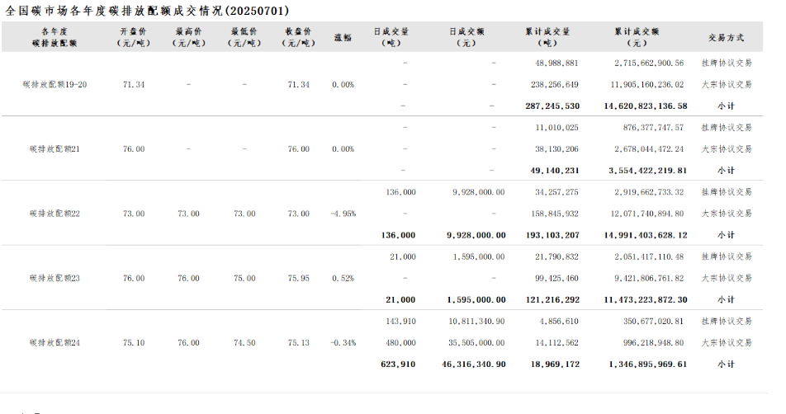
Task: Click the 碳排放配额22 row label
Action: click(x=54, y=214)
